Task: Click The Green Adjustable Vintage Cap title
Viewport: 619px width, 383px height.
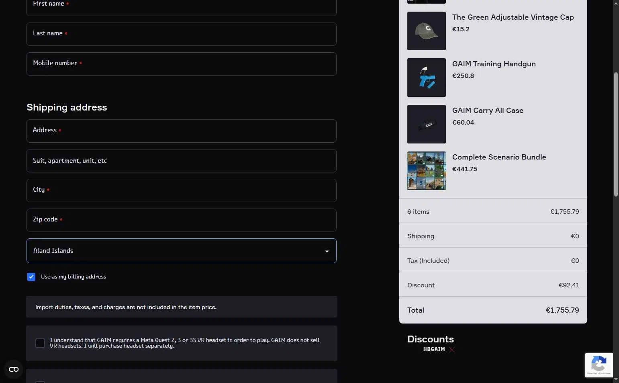Action: coord(513,17)
